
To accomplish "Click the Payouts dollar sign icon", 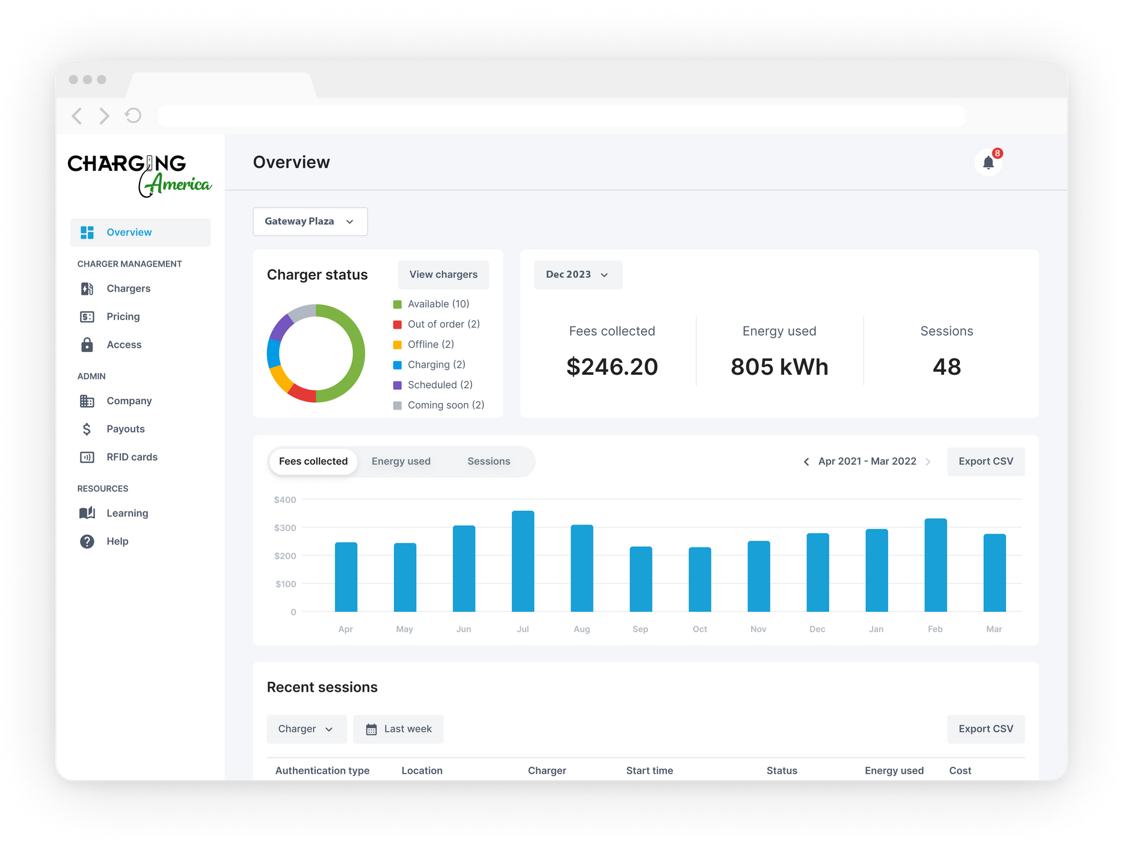I will [x=87, y=429].
